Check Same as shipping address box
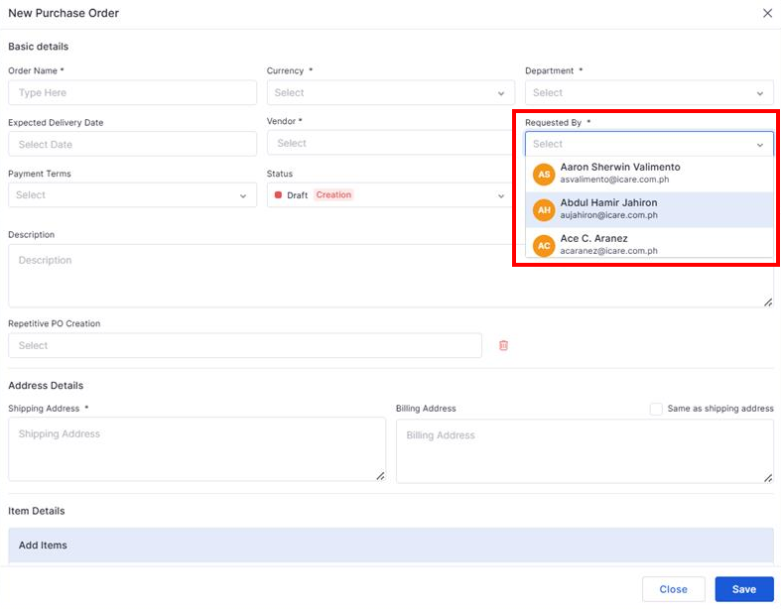 pyautogui.click(x=656, y=409)
